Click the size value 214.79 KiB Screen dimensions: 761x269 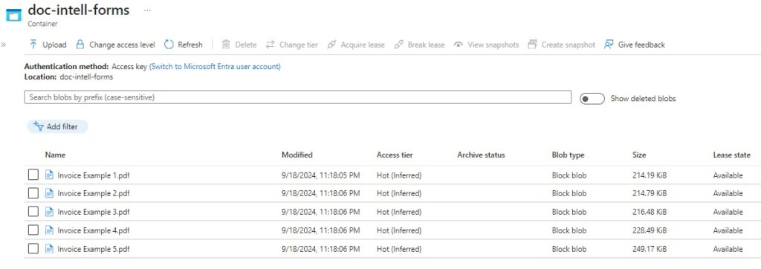tap(650, 194)
